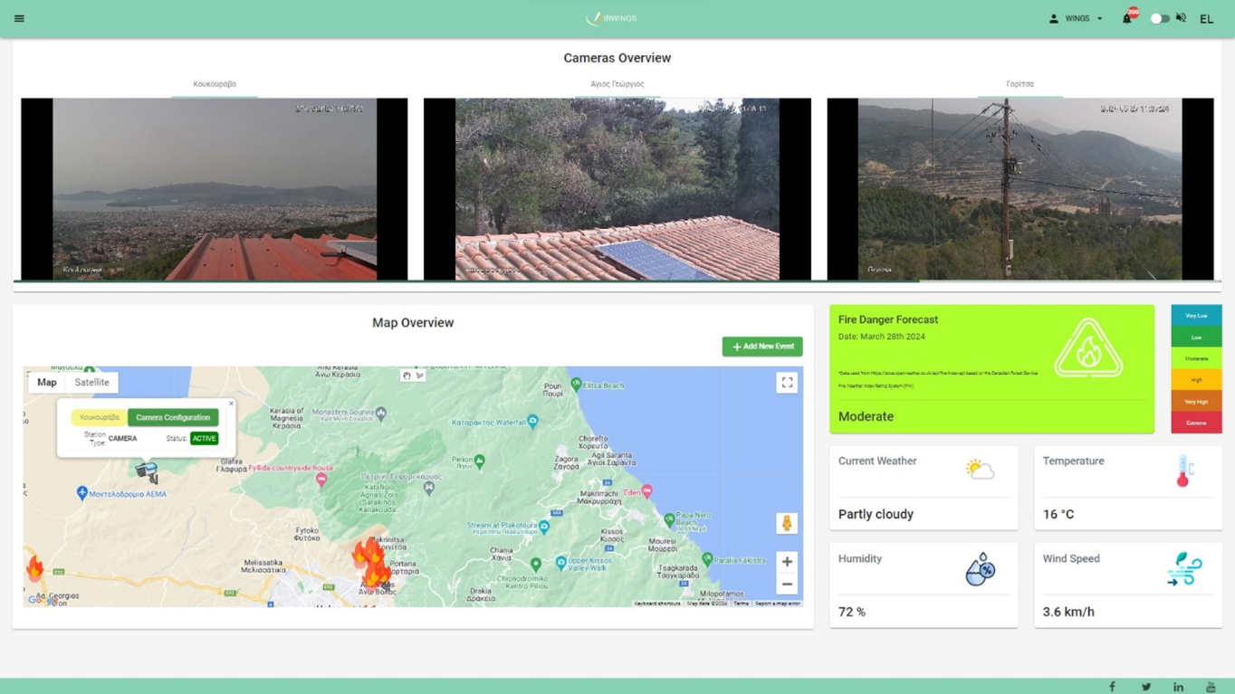Click the ACTIVE status badge
Screen dimensions: 1235x694
click(x=204, y=438)
